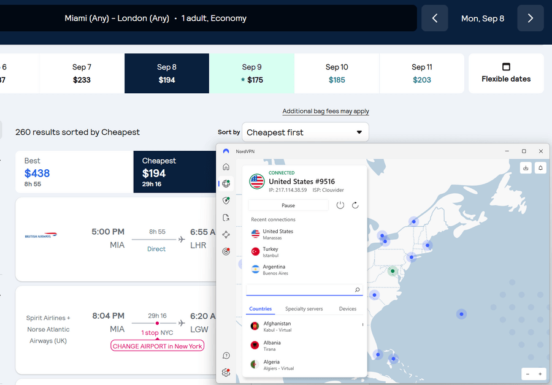The image size is (552, 385).
Task: Open the Meshnet sidebar icon
Action: (x=226, y=234)
